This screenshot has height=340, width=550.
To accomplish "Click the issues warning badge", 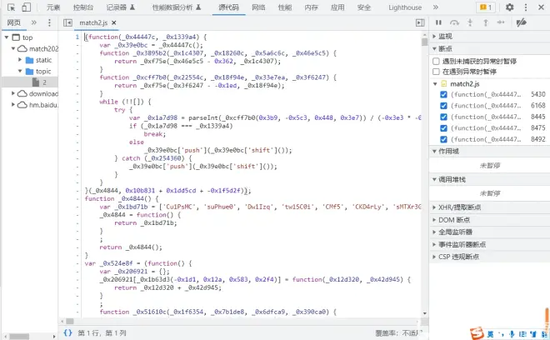I will [486, 7].
